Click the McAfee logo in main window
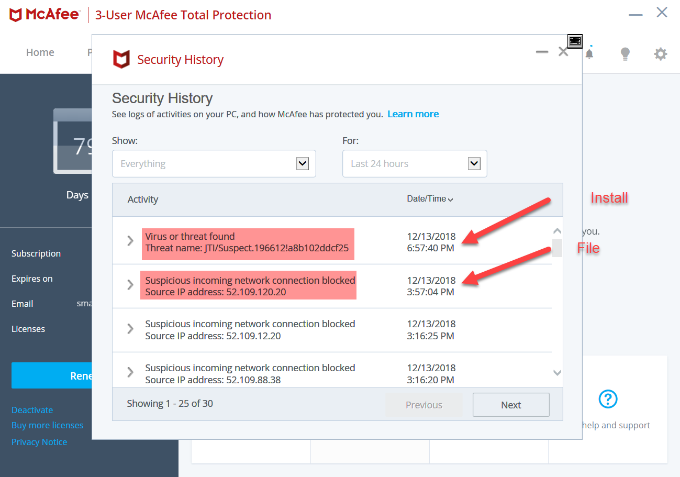The width and height of the screenshot is (680, 477). (44, 15)
